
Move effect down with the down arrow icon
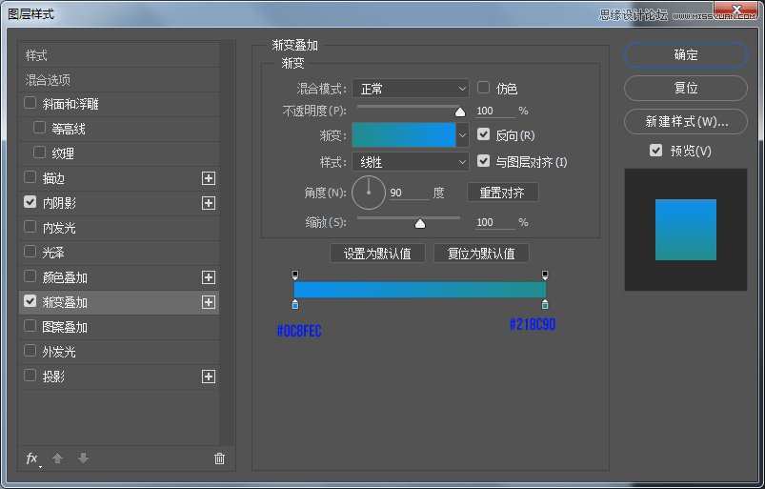[x=84, y=458]
